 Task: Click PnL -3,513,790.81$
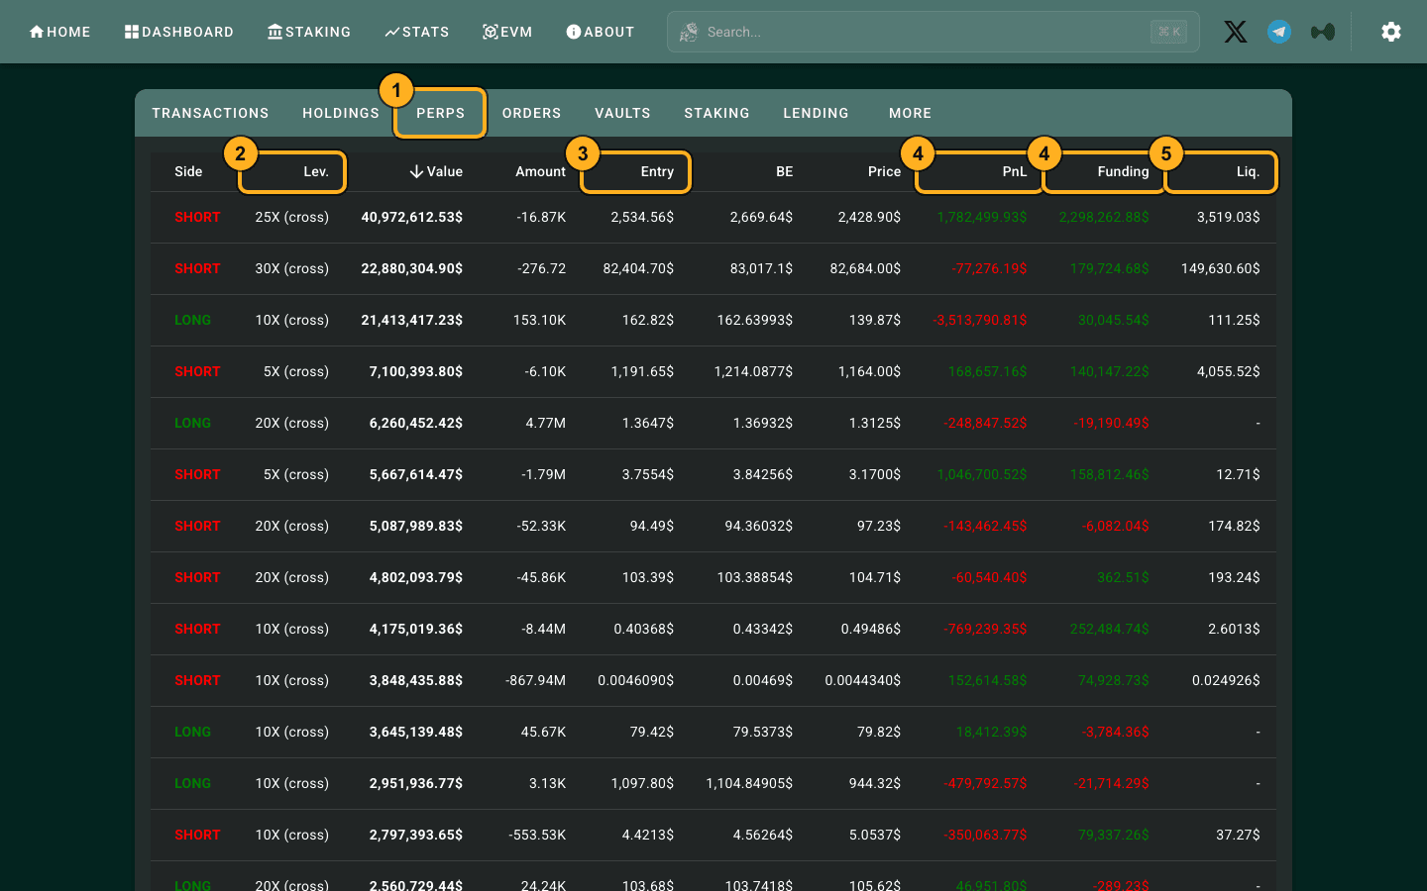click(980, 320)
